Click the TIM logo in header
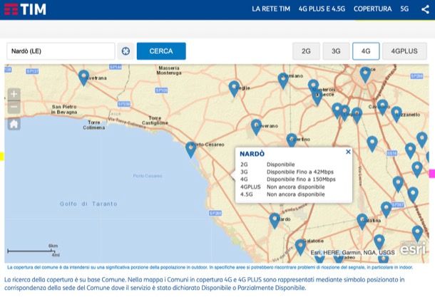 tap(25, 9)
